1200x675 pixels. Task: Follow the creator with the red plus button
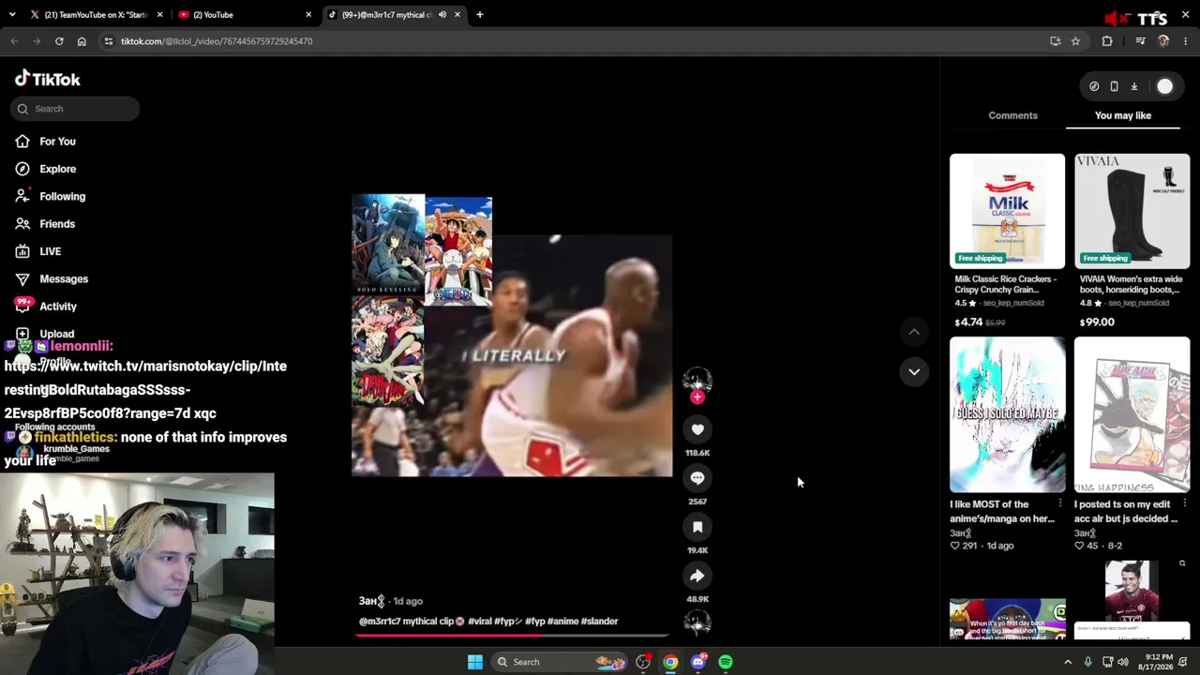point(697,397)
